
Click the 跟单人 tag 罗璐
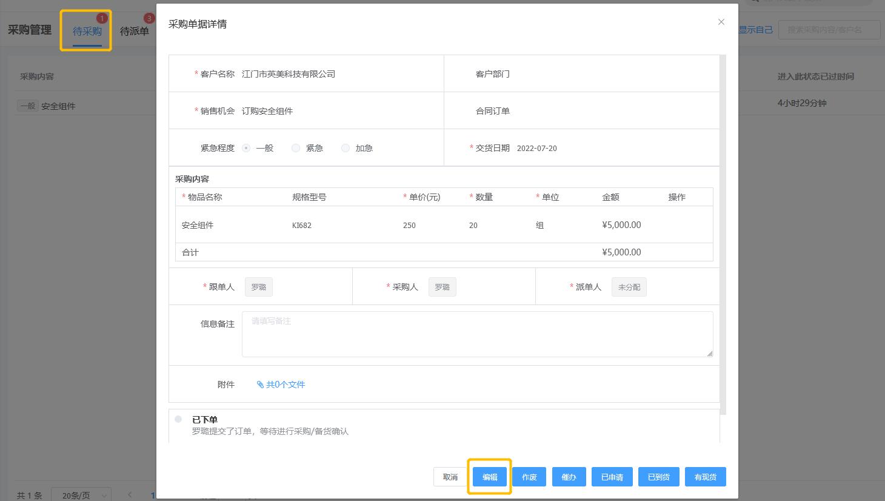[x=259, y=287]
